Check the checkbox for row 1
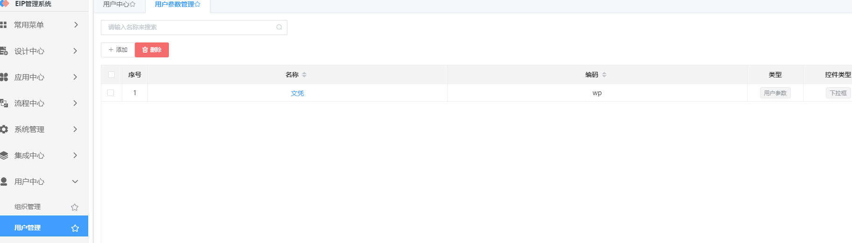This screenshot has height=243, width=852. coord(111,93)
